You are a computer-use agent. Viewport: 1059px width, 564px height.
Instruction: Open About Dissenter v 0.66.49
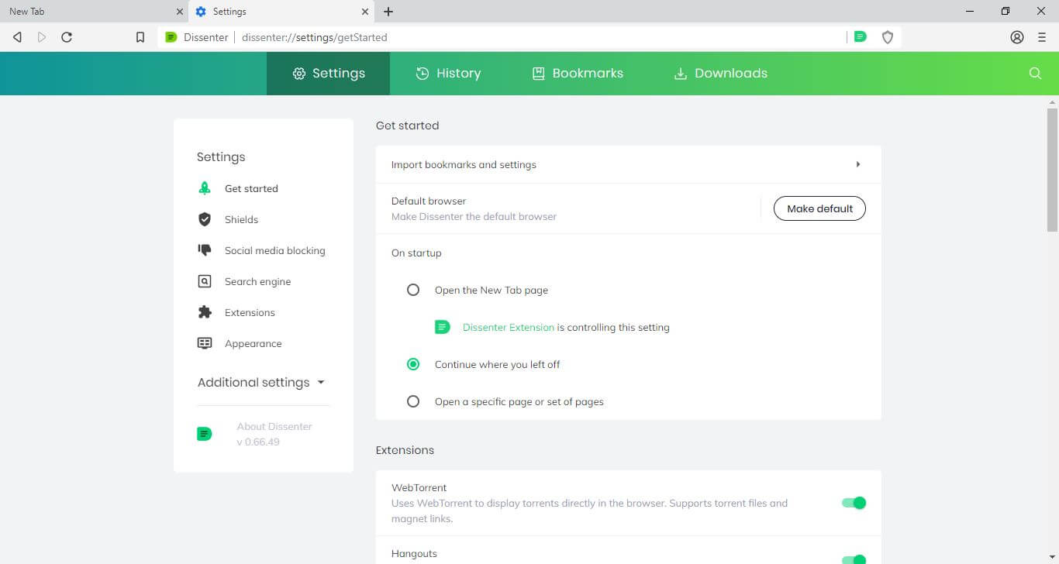274,434
